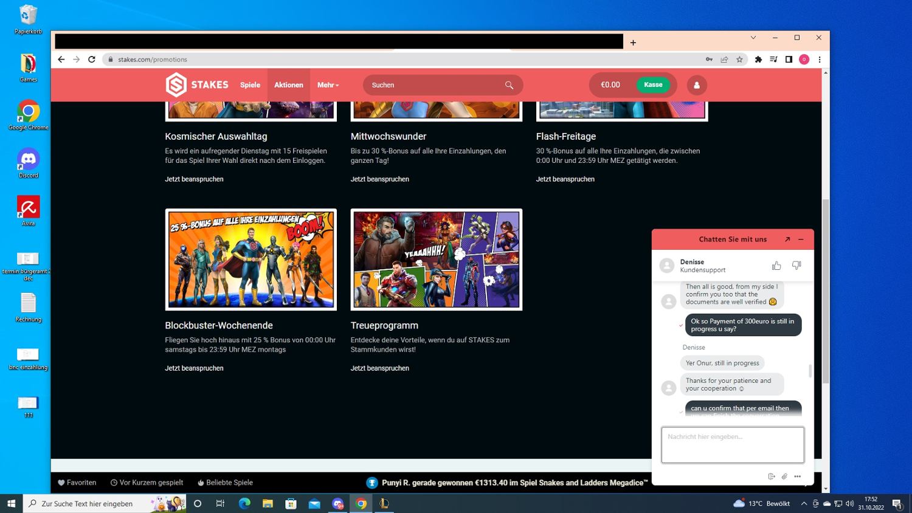Claim the Mittwochswunder promotion

coord(379,179)
